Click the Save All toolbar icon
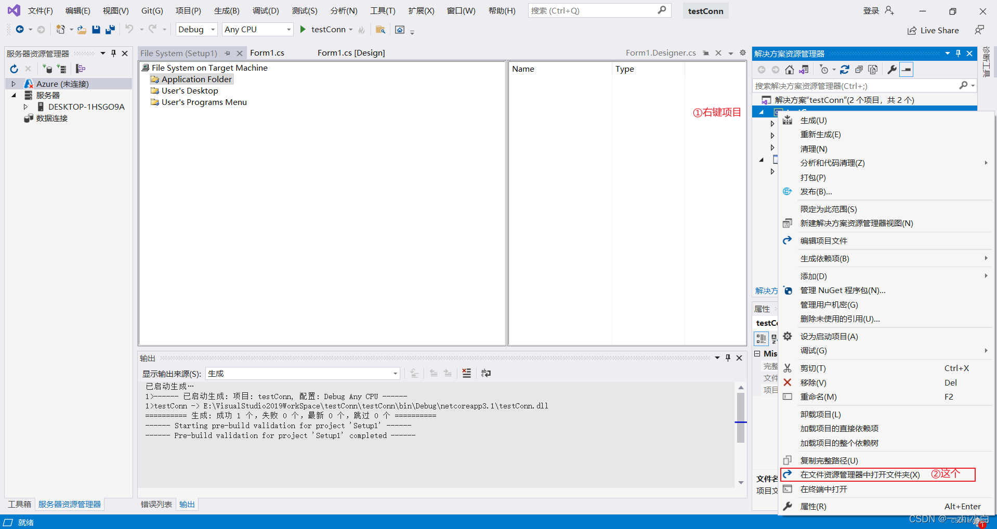Viewport: 997px width, 529px height. coord(110,30)
